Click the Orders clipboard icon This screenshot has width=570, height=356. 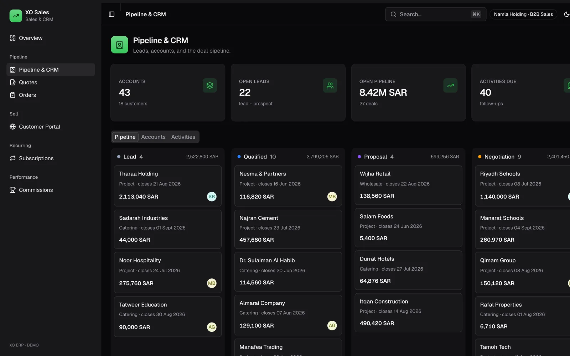tap(13, 95)
